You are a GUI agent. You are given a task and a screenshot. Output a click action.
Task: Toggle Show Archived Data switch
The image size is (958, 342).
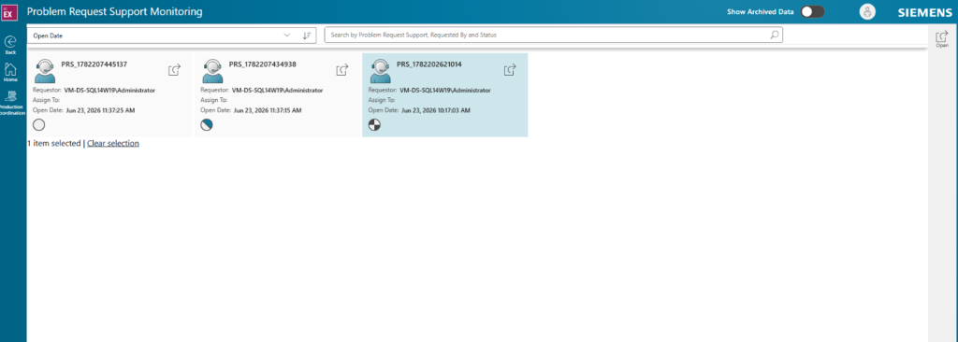[x=813, y=11]
